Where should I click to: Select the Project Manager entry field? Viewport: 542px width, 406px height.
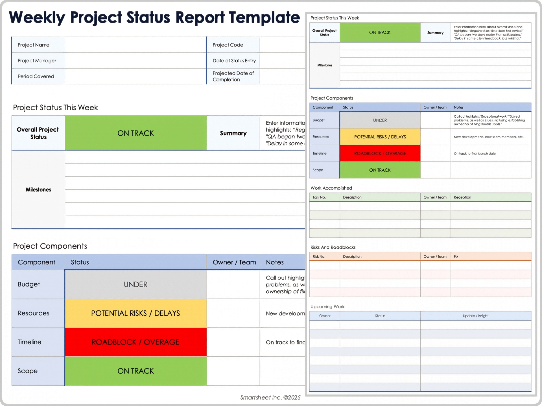(135, 60)
